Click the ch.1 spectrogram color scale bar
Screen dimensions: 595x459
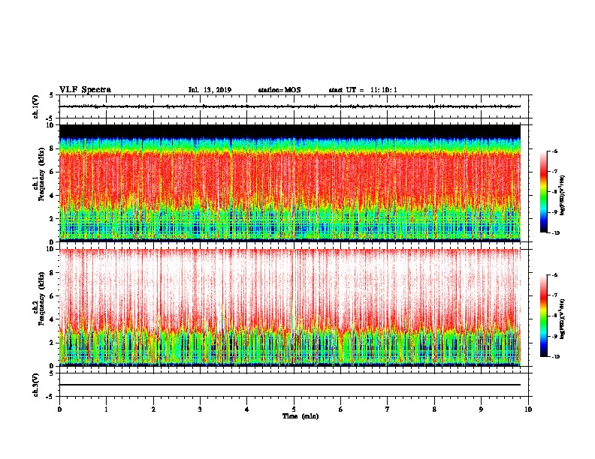[x=543, y=192]
